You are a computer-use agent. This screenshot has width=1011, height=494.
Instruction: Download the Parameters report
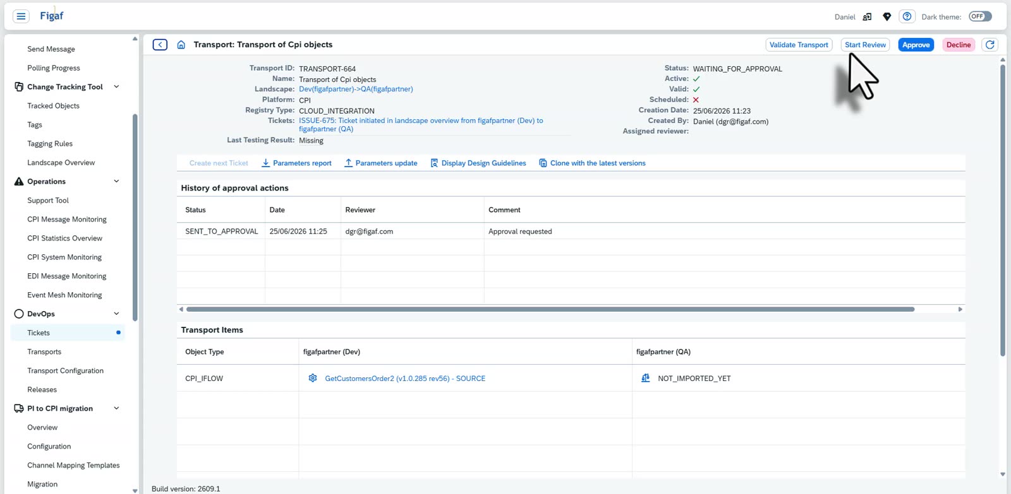coord(296,163)
